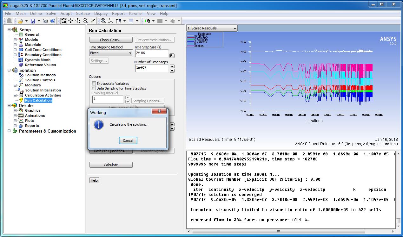Click the Graphics palette icon
The image size is (403, 237).
pos(21,110)
